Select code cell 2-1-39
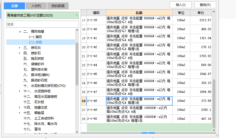This screenshot has height=139, width=236. [x=96, y=20]
